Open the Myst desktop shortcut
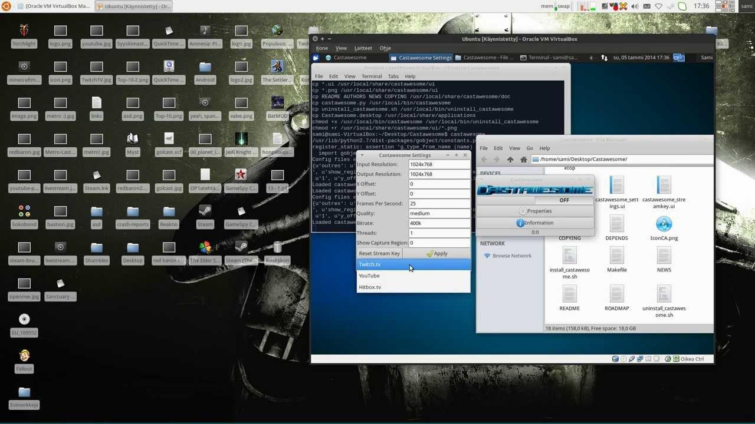The width and height of the screenshot is (755, 424). tap(133, 139)
